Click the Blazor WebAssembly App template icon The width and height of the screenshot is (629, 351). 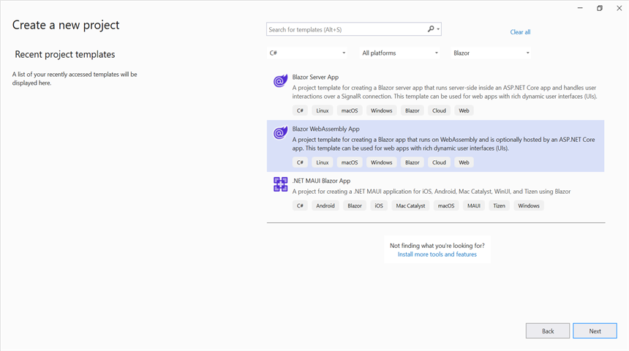pos(280,132)
